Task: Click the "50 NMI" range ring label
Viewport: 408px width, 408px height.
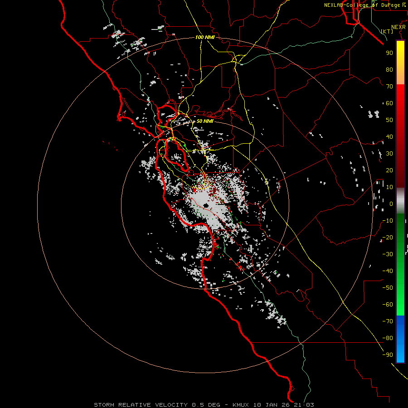Action: coord(205,121)
